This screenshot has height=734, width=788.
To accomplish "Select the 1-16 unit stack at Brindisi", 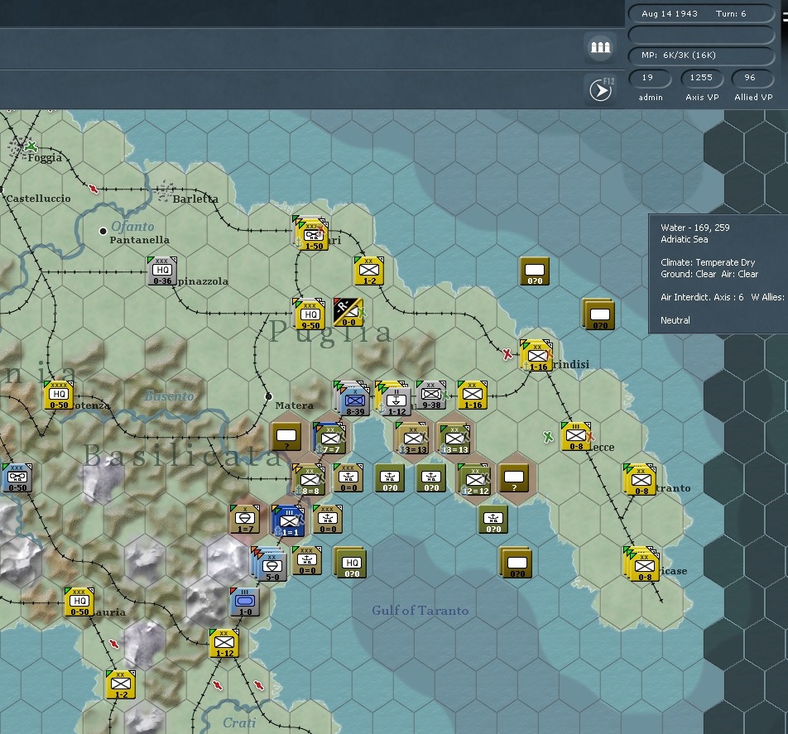I will (x=536, y=356).
